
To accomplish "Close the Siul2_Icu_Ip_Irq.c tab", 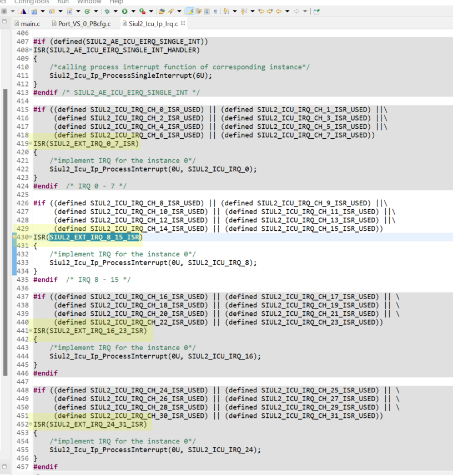I will tap(183, 23).
